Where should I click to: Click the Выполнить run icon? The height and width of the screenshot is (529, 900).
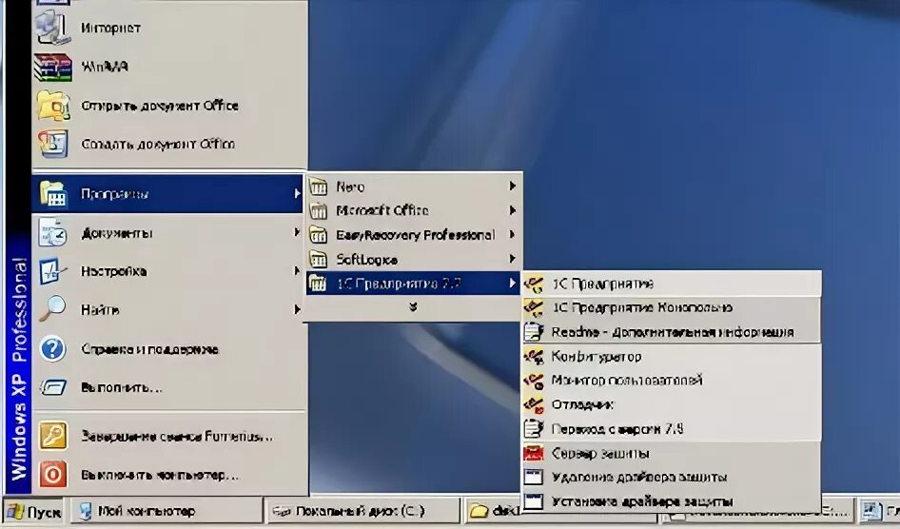tap(53, 387)
